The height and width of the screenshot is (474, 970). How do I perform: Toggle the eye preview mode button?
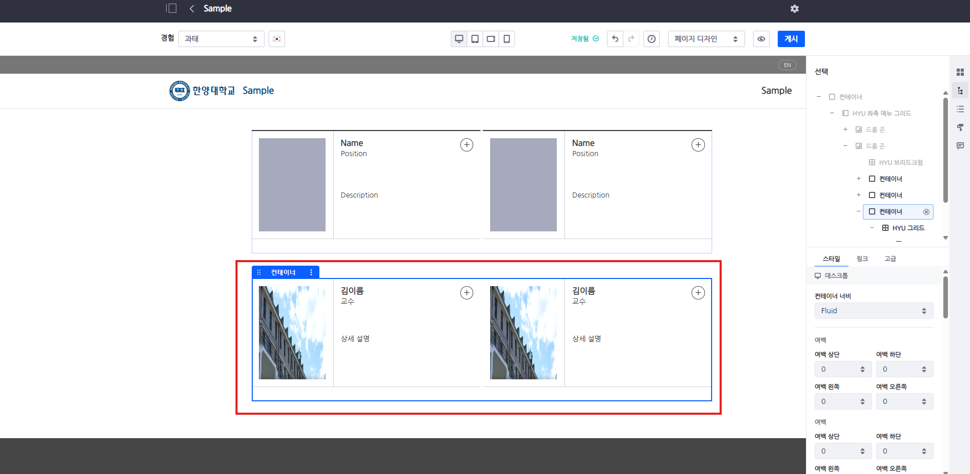761,39
